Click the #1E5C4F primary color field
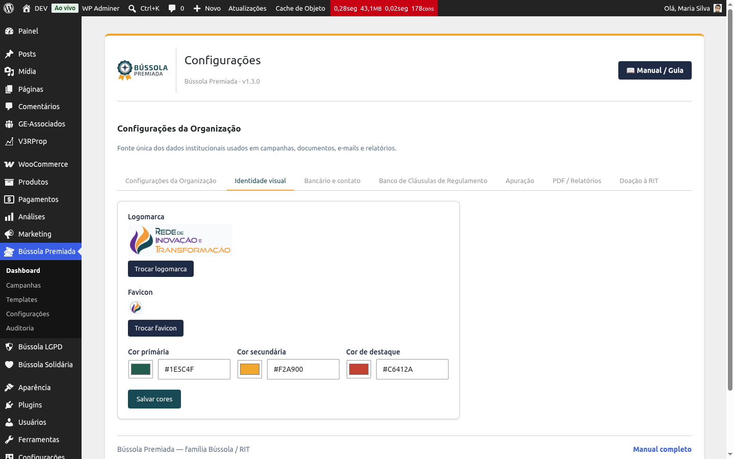 194,369
